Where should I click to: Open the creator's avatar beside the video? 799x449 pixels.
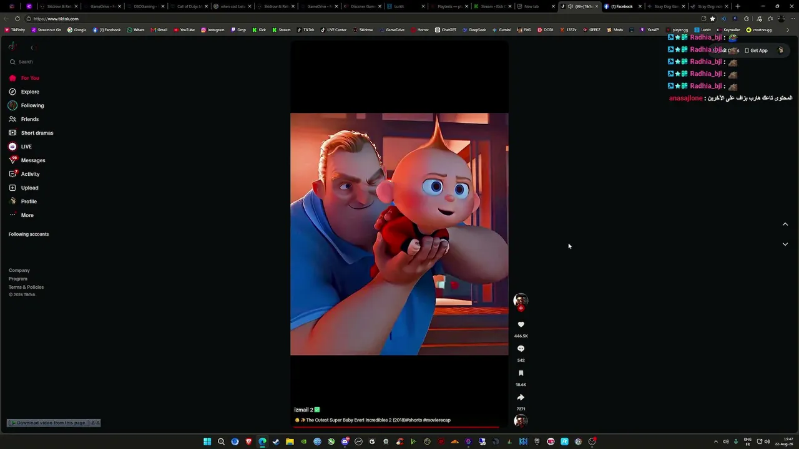pos(521,300)
